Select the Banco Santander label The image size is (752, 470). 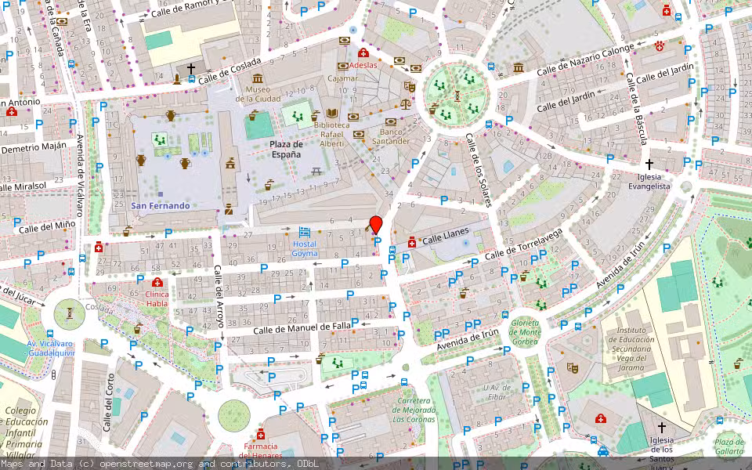click(391, 136)
